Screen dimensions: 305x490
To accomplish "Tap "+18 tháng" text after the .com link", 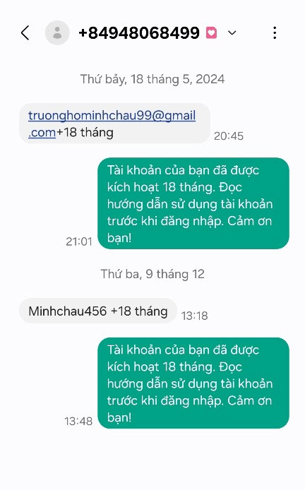I will 85,133.
